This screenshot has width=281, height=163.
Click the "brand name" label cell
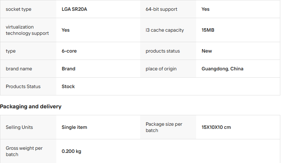(x=19, y=69)
